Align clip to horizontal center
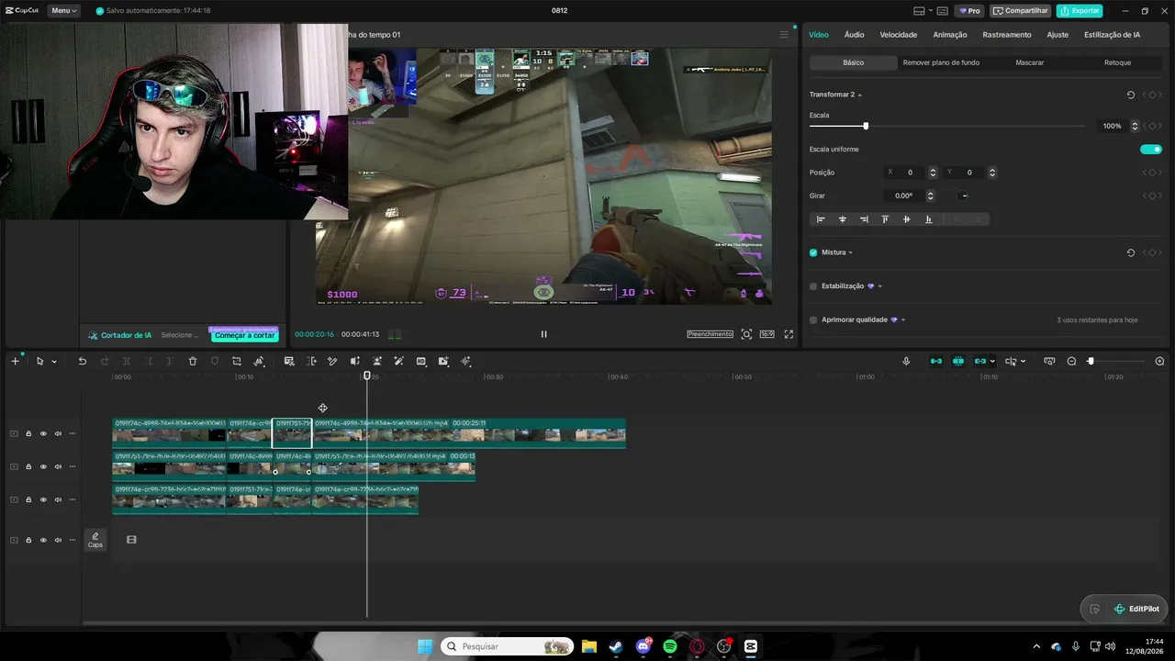 pos(843,219)
